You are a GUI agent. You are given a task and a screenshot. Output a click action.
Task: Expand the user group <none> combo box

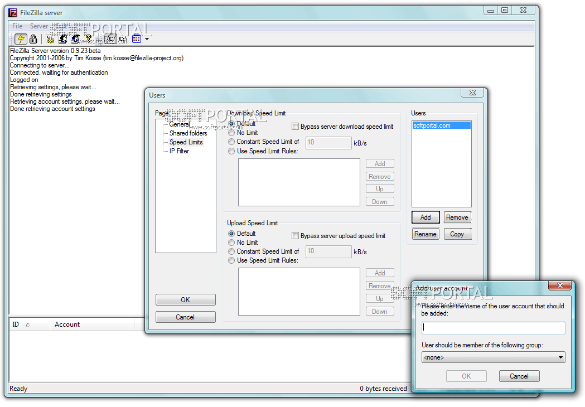pyautogui.click(x=493, y=357)
